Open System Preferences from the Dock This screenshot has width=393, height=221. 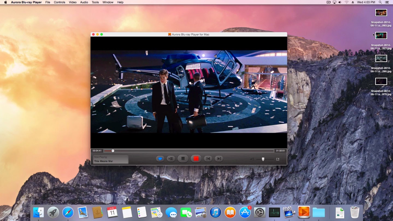coord(260,212)
